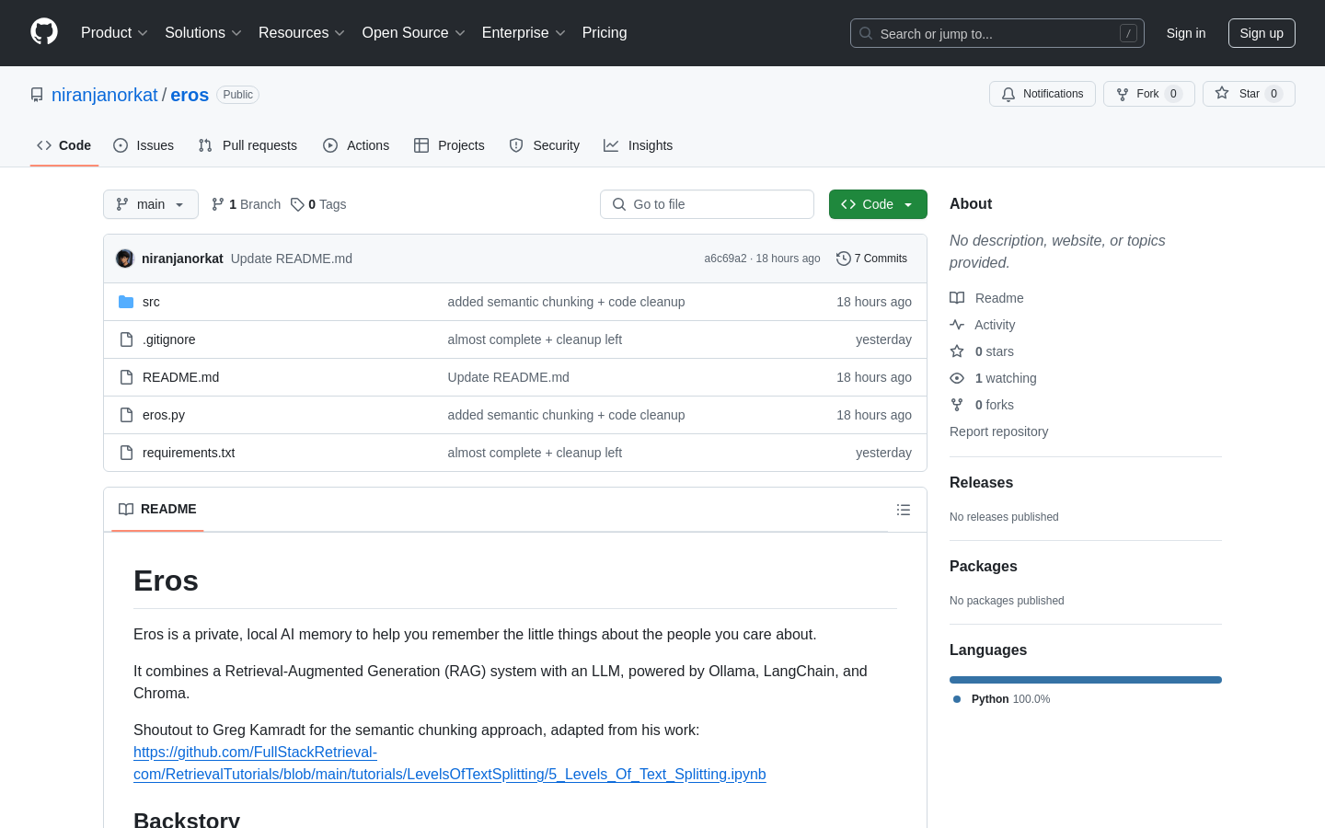View the 7 Commits history
The image size is (1325, 828).
click(871, 259)
